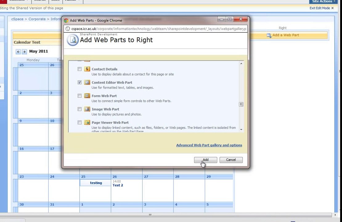The image size is (342, 222).
Task: Minimize the Add Web Parts dialog window
Action: [x=222, y=19]
